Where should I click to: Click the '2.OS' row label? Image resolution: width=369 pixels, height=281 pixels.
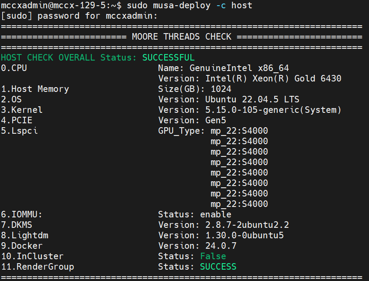click(x=11, y=99)
